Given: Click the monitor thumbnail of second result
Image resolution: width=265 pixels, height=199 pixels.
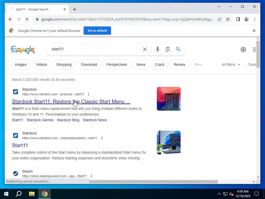Looking at the screenshot, I should click(x=169, y=143).
